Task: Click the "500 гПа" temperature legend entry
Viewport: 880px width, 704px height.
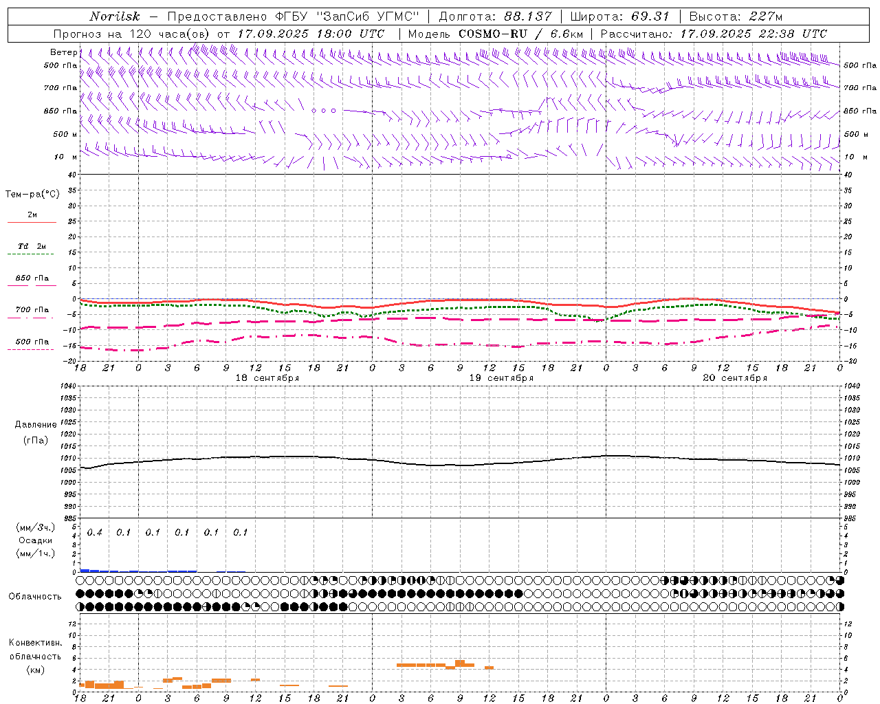Action: coord(32,342)
